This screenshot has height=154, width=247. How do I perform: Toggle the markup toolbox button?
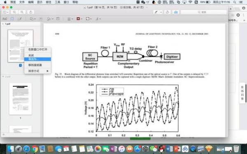176,12
